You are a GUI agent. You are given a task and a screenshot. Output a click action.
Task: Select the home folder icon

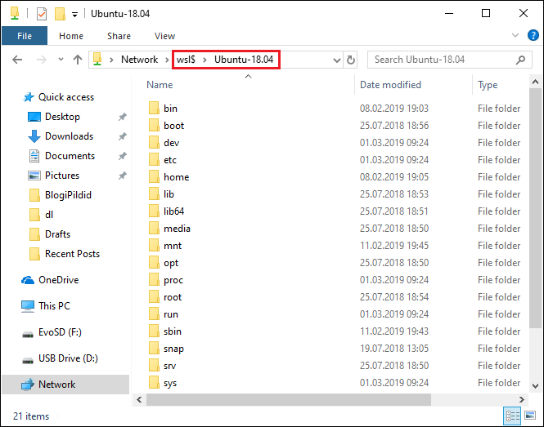[154, 176]
